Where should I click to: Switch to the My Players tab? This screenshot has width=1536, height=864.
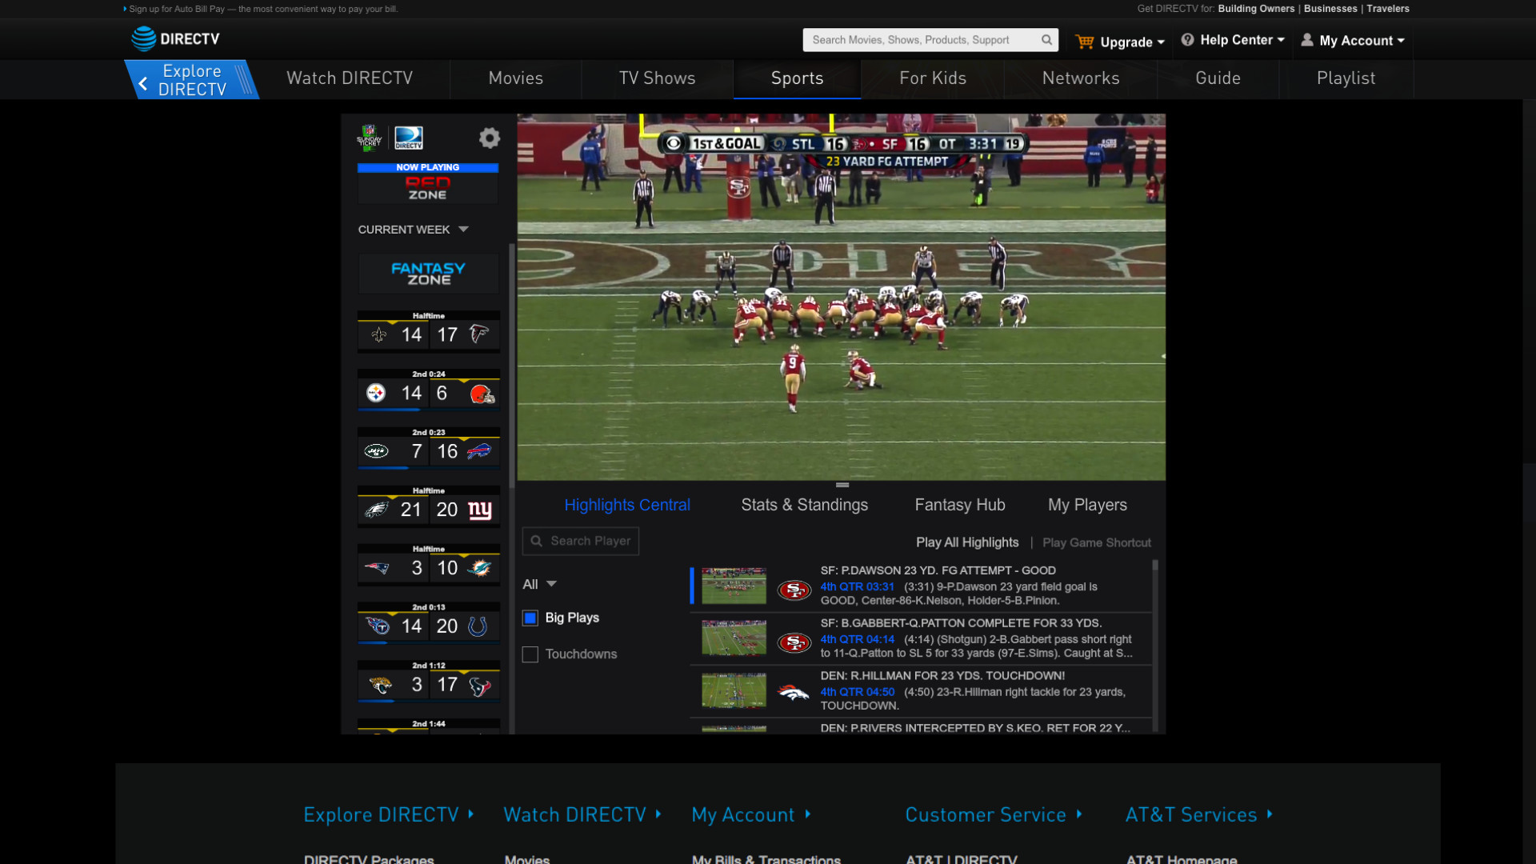click(1087, 505)
